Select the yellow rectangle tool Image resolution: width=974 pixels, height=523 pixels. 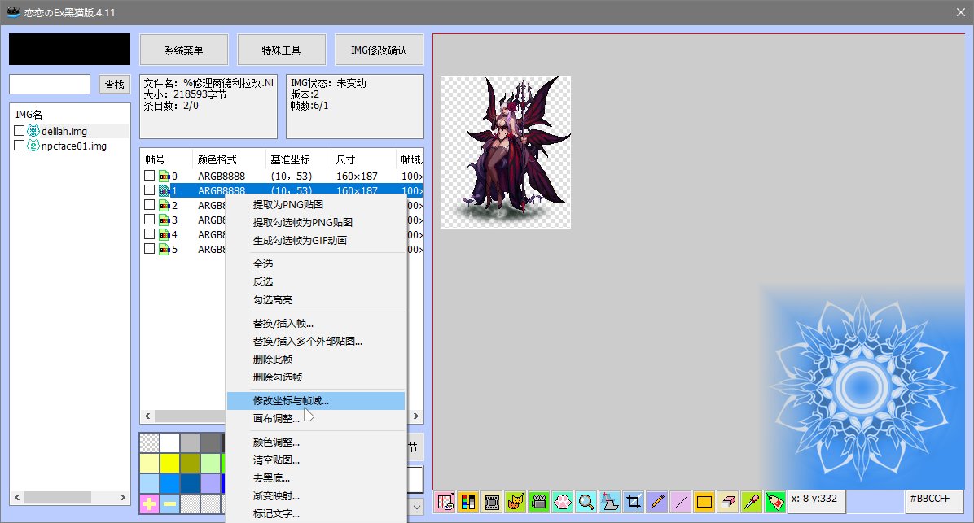click(704, 501)
